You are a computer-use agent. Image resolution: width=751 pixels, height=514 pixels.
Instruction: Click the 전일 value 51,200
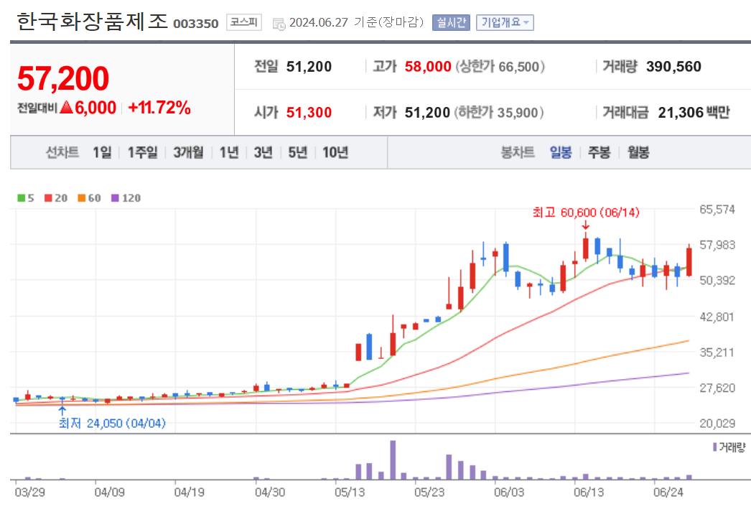coord(309,67)
